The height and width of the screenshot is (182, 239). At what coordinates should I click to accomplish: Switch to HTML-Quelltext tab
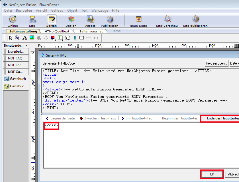[x=57, y=31]
